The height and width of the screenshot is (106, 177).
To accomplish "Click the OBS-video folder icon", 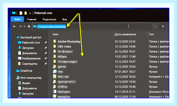I will [55, 46].
